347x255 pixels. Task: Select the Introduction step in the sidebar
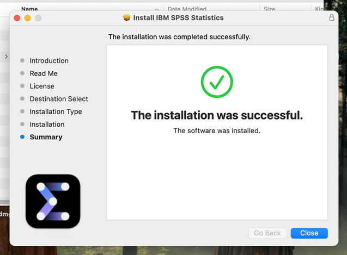pyautogui.click(x=49, y=61)
